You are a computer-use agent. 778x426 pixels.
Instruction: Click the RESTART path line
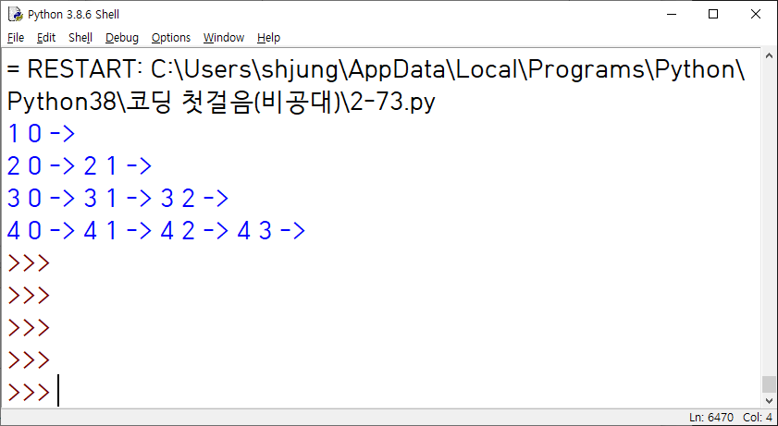coord(376,70)
